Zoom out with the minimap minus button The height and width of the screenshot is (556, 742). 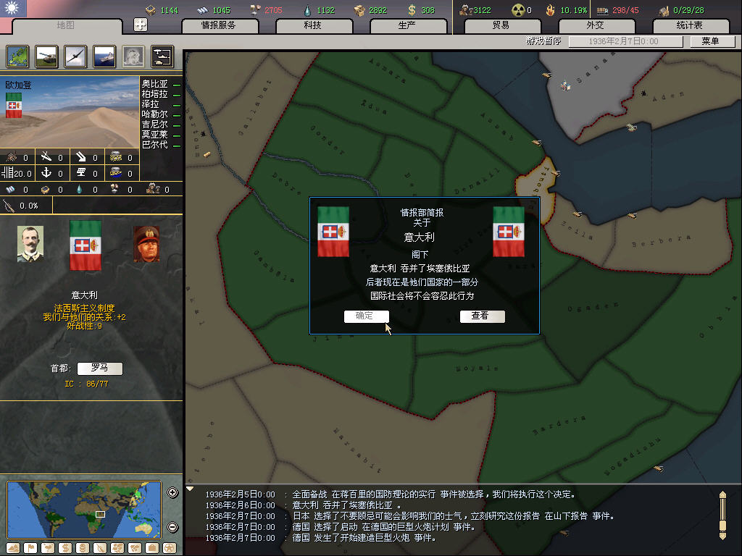[x=172, y=527]
